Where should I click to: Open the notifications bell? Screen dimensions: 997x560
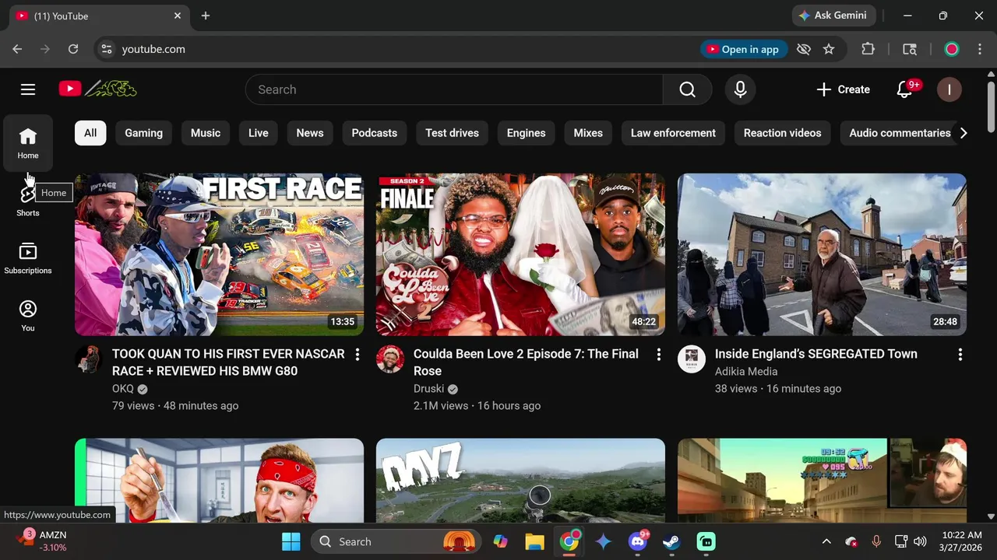pos(905,89)
